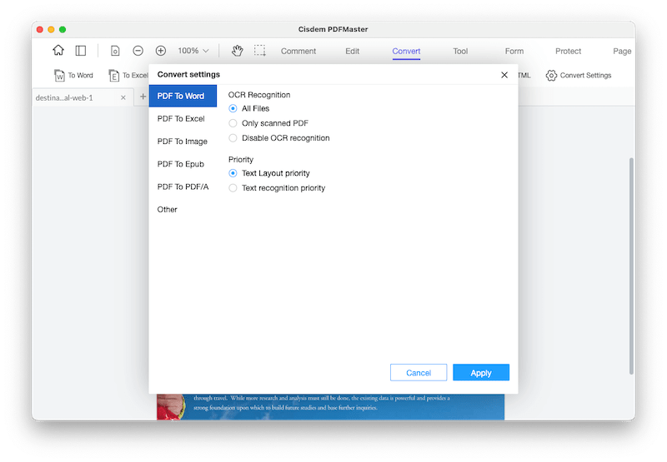Switch to the Convert tab
This screenshot has width=667, height=462.
[406, 51]
